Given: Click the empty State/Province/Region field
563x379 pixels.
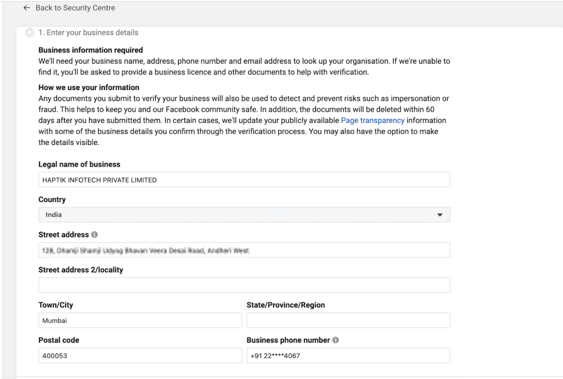Looking at the screenshot, I should [347, 320].
